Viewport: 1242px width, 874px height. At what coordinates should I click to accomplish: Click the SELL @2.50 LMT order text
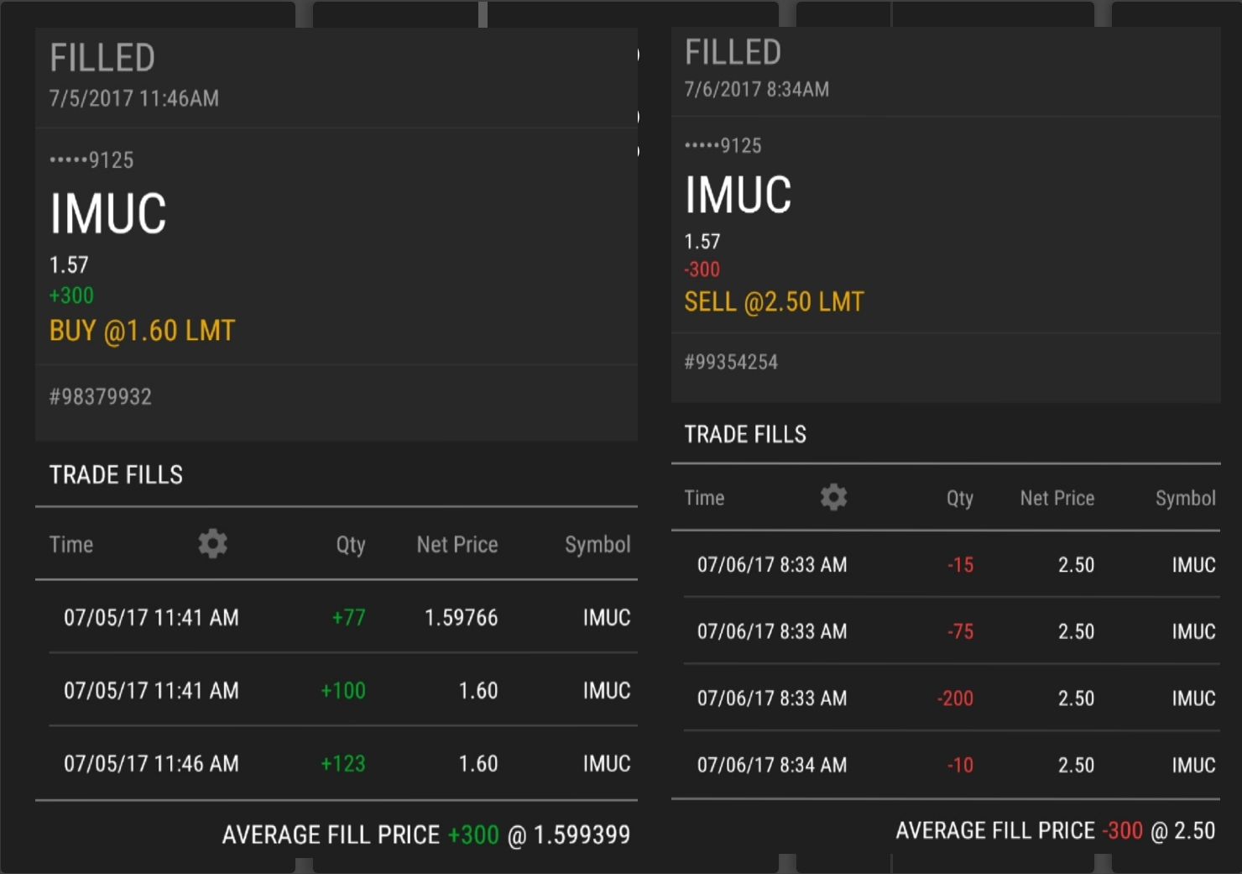pos(774,302)
